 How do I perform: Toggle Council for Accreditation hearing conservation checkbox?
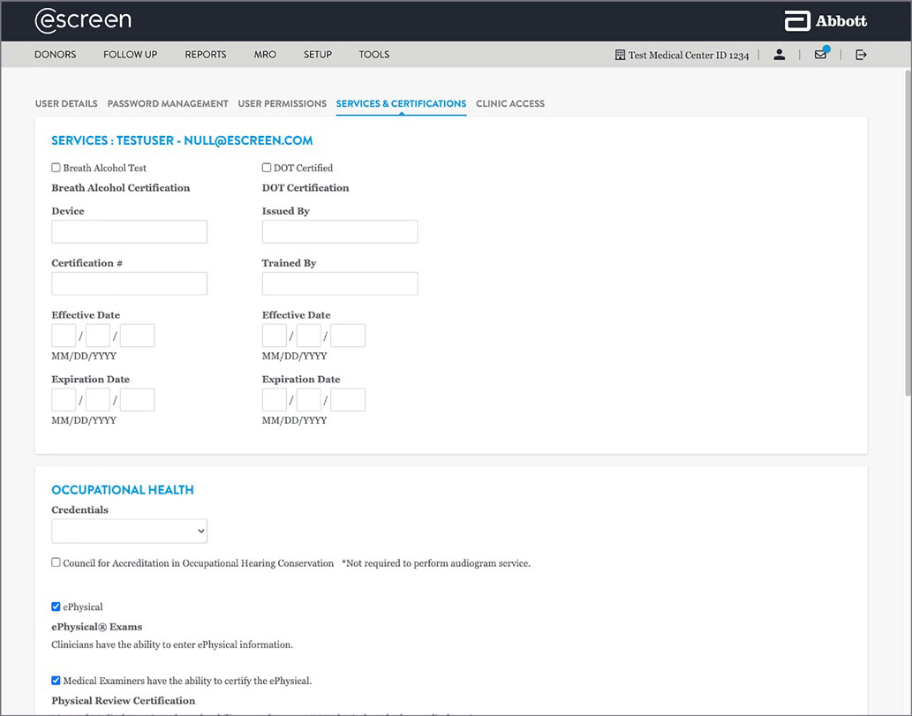57,562
